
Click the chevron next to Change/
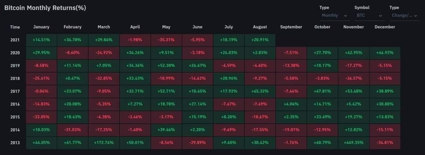point(416,16)
